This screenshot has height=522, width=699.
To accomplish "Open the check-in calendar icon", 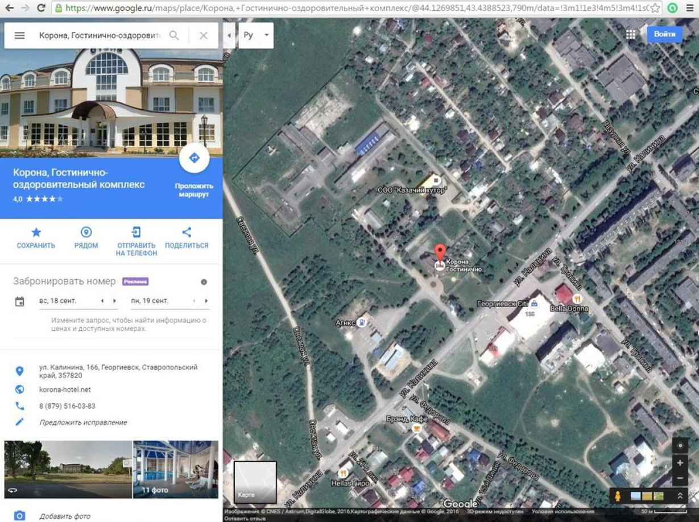I will (x=20, y=301).
